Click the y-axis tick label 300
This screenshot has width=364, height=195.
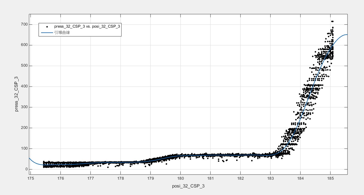pos(24,107)
